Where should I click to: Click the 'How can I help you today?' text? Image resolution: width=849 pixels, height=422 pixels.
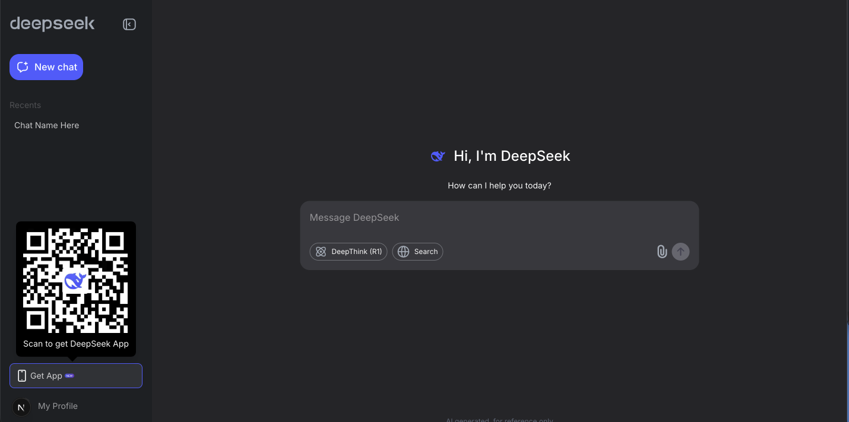pos(499,186)
